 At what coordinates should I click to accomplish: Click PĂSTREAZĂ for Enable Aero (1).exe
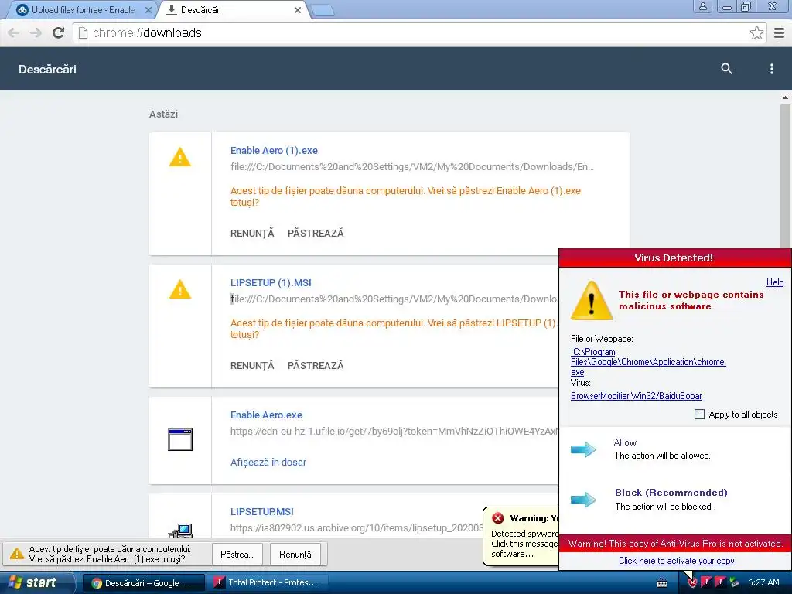pos(316,233)
